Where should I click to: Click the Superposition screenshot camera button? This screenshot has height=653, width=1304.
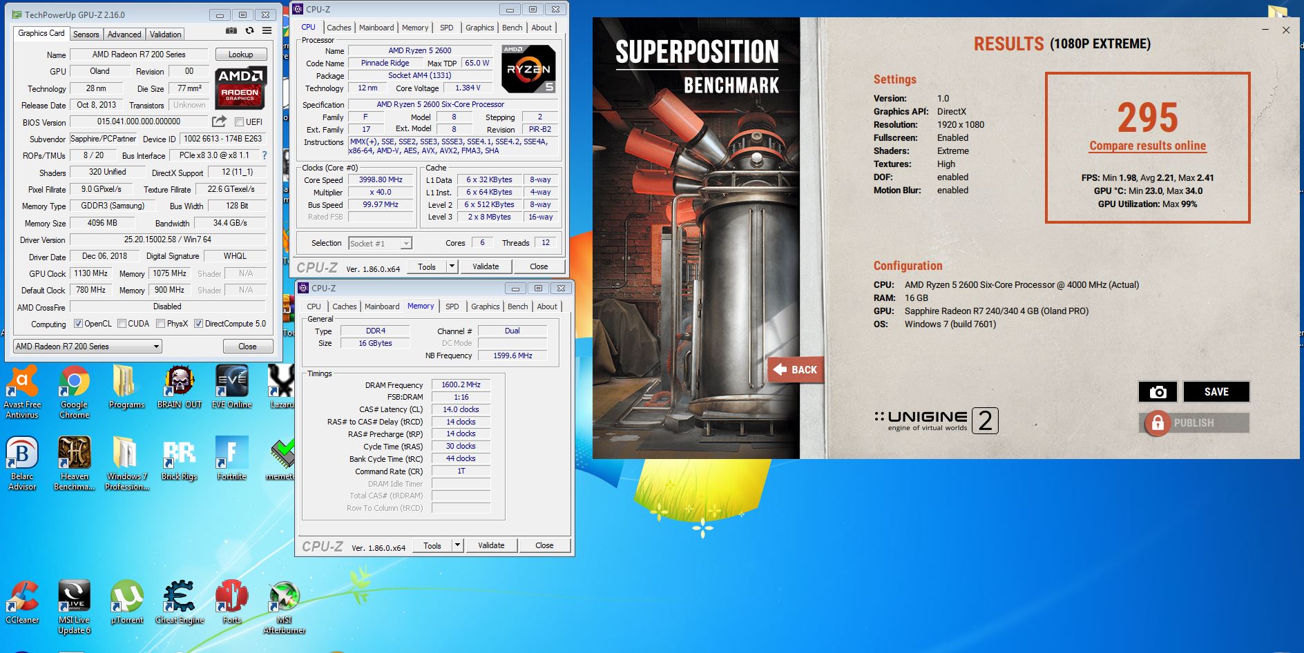point(1158,392)
